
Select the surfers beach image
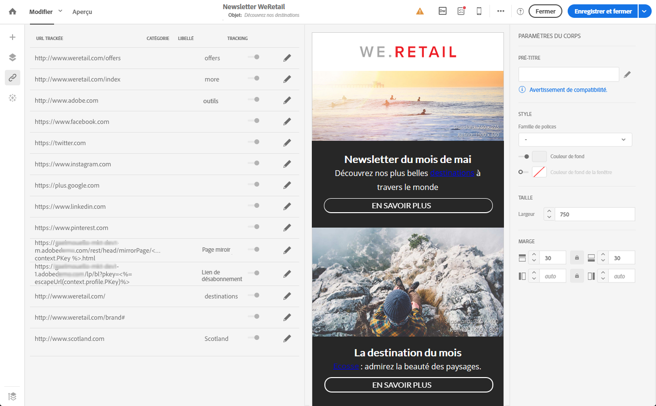click(408, 106)
